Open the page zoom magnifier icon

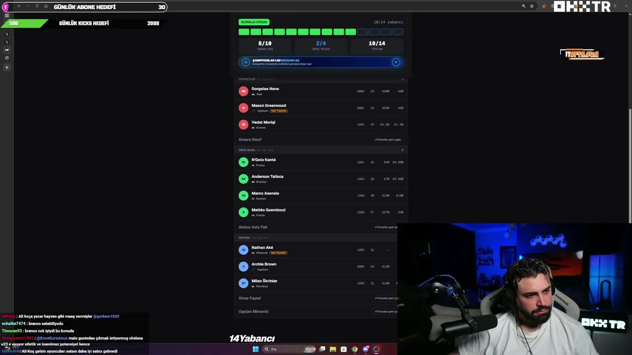click(x=523, y=6)
